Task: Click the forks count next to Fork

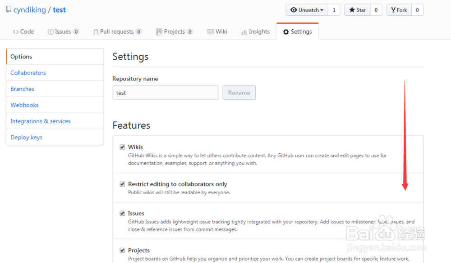Action: (417, 10)
